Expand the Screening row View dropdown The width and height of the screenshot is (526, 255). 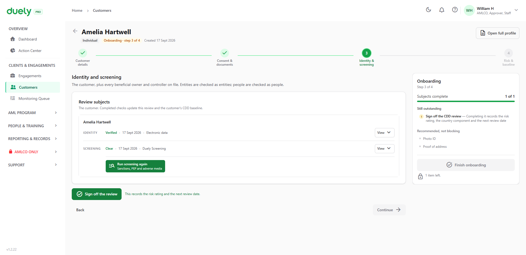pos(384,149)
